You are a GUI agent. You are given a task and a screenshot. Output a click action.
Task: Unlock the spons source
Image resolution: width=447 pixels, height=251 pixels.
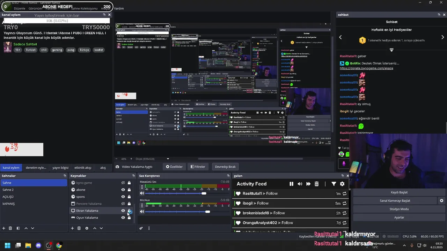pyautogui.click(x=129, y=197)
